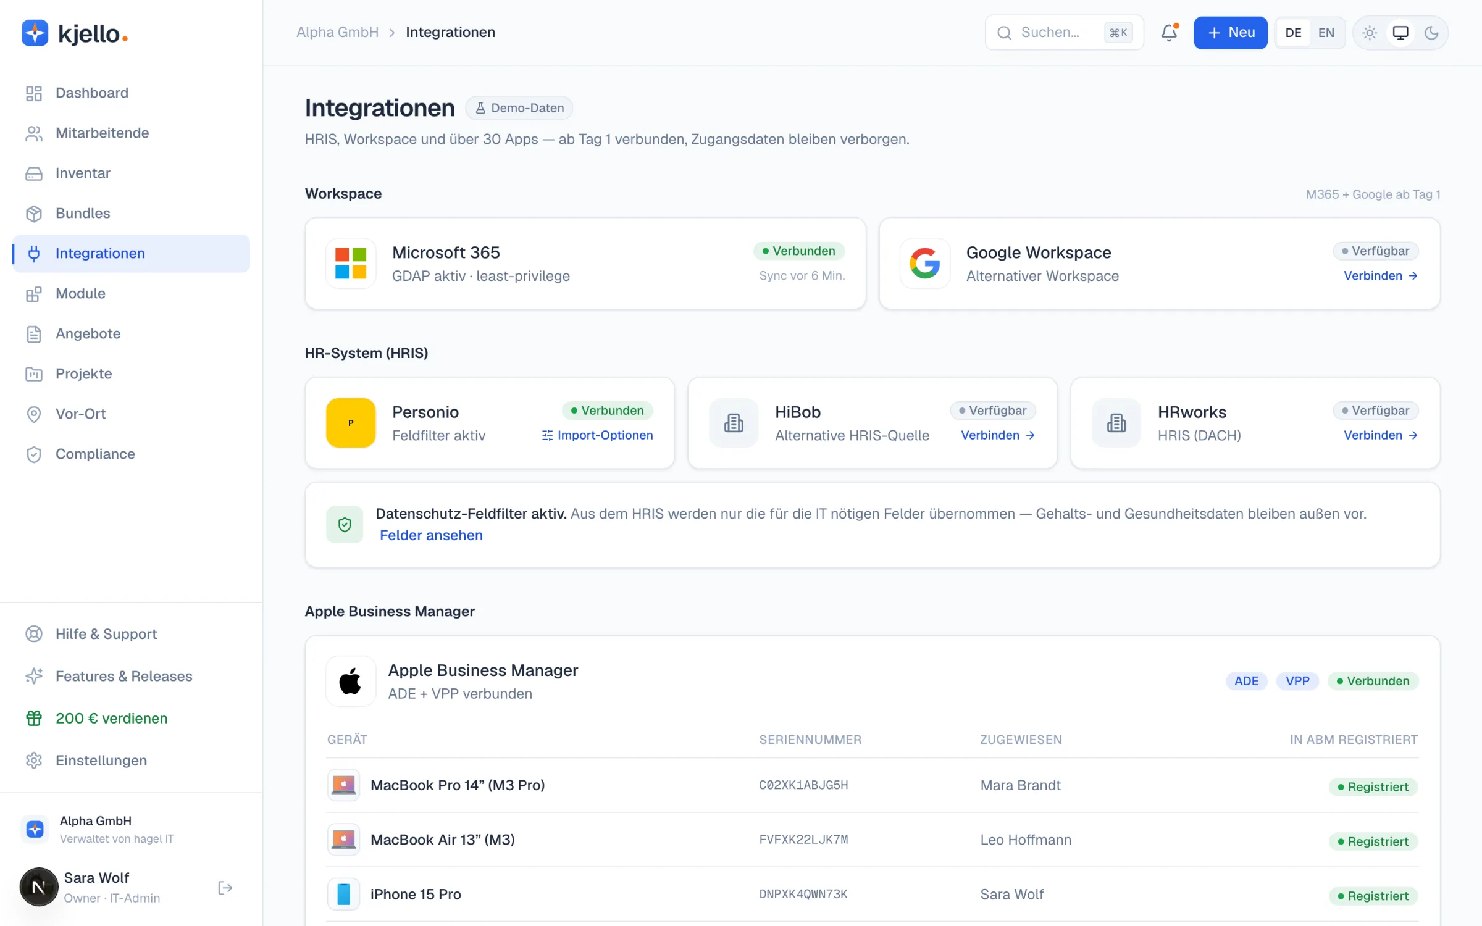
Task: Click the Einstellungen gear icon
Action: [x=34, y=760]
